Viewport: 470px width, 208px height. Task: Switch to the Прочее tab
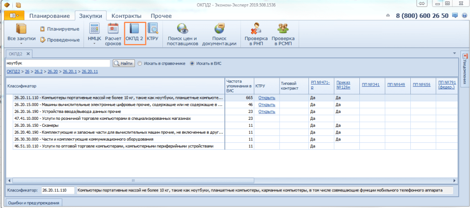161,16
